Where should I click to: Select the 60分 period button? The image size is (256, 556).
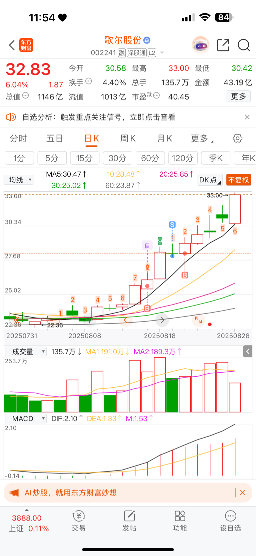click(x=150, y=158)
